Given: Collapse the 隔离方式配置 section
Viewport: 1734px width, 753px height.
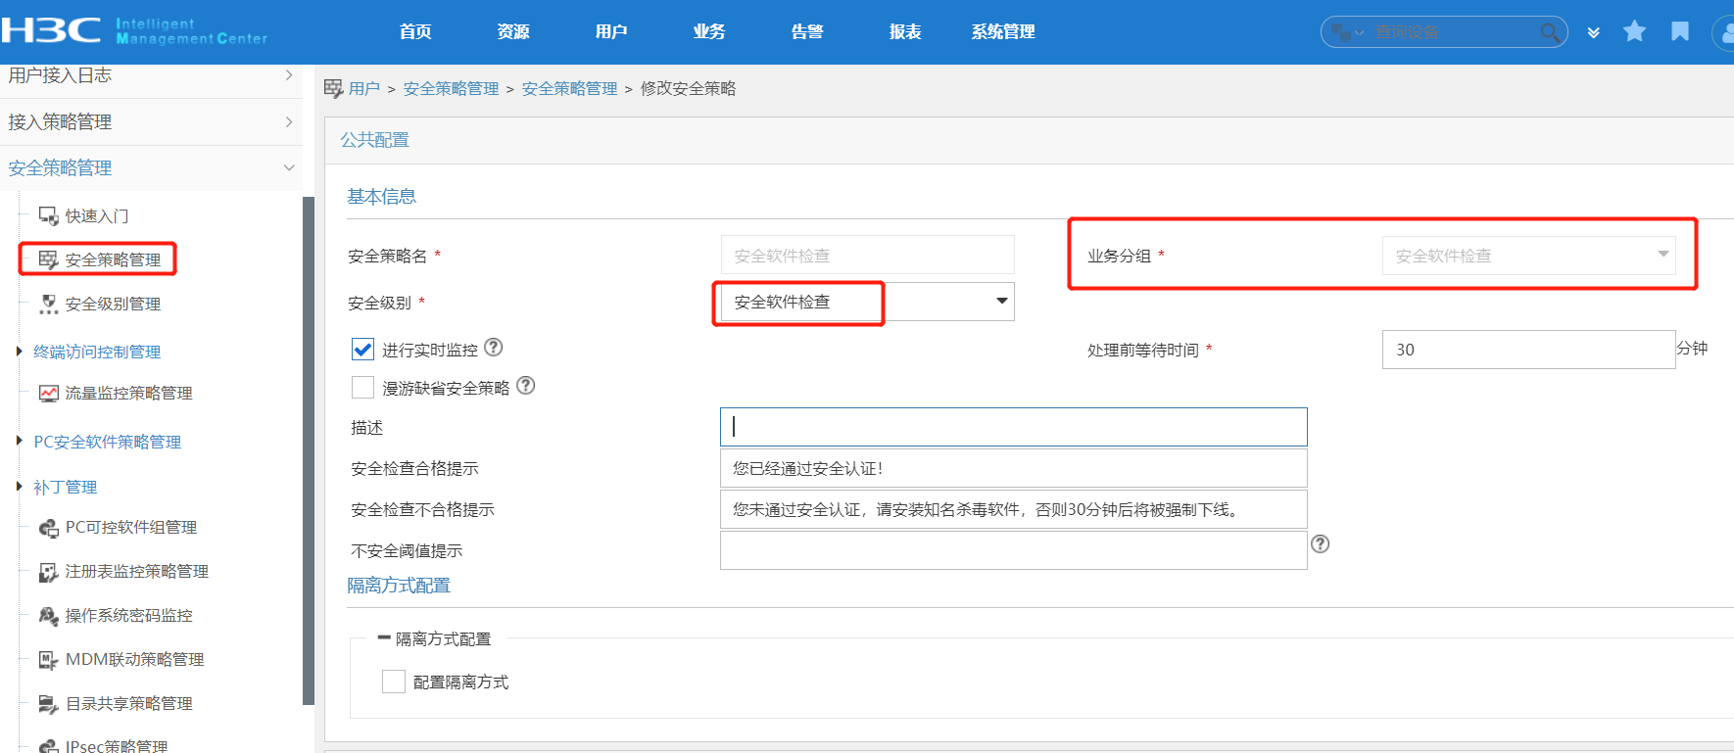Looking at the screenshot, I should point(384,638).
